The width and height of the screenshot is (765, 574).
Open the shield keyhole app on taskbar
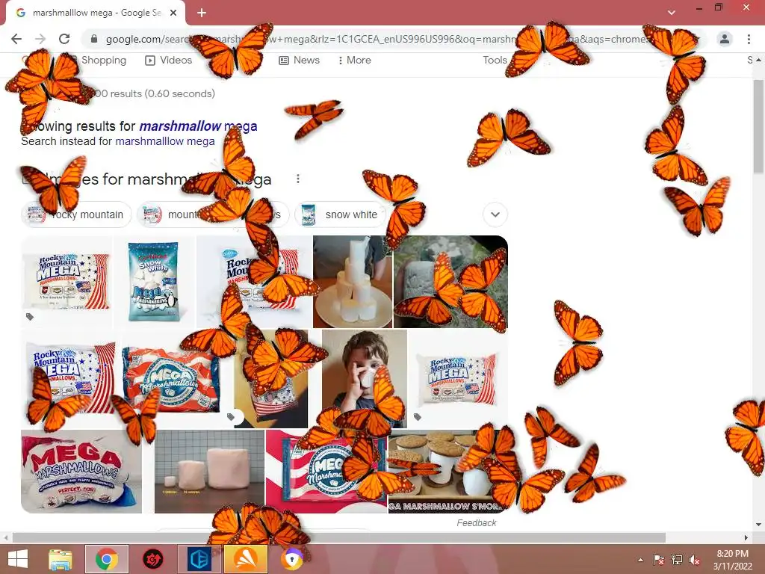292,559
